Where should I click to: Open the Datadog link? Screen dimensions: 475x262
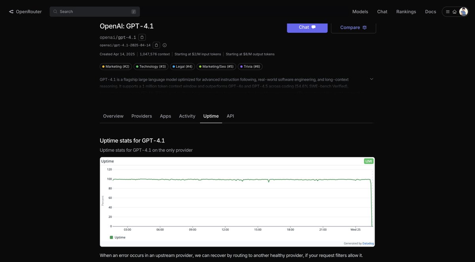coord(368,243)
